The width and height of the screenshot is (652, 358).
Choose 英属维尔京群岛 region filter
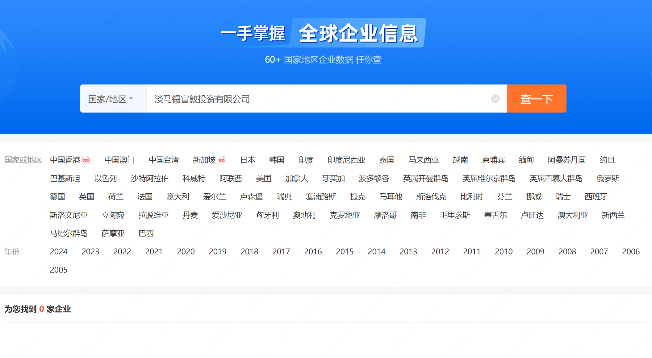click(489, 179)
